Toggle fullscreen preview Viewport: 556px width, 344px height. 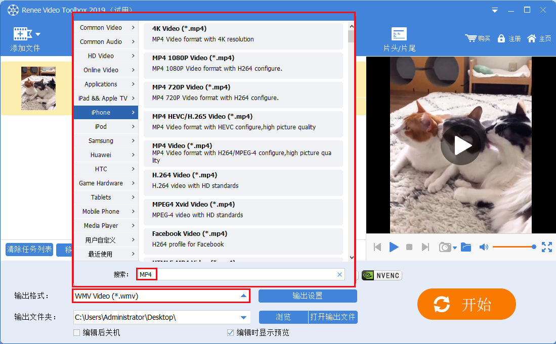547,247
